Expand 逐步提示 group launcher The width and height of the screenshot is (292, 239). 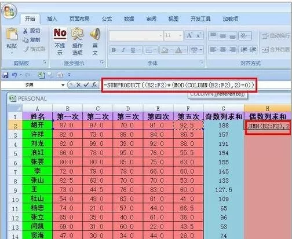tap(102, 62)
